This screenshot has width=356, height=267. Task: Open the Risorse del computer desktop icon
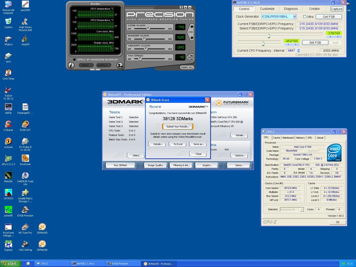click(8, 7)
